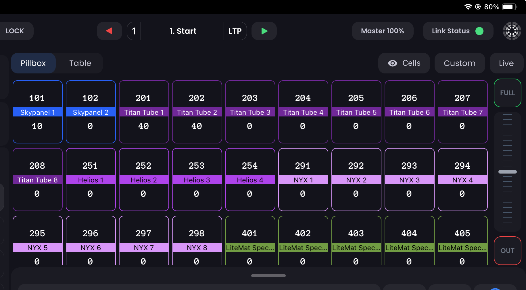526x290 pixels.
Task: Tap the battery icon in status bar
Action: [x=509, y=7]
